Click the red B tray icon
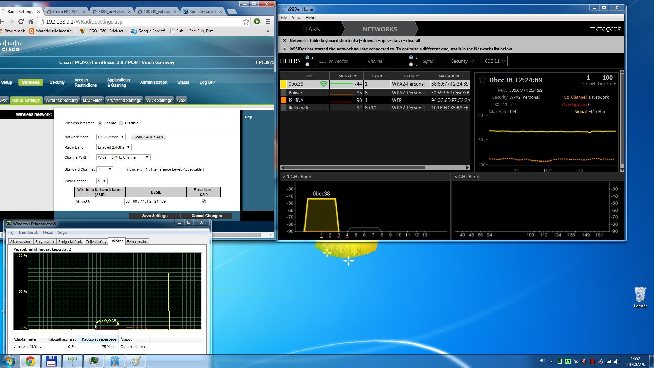 click(x=592, y=362)
